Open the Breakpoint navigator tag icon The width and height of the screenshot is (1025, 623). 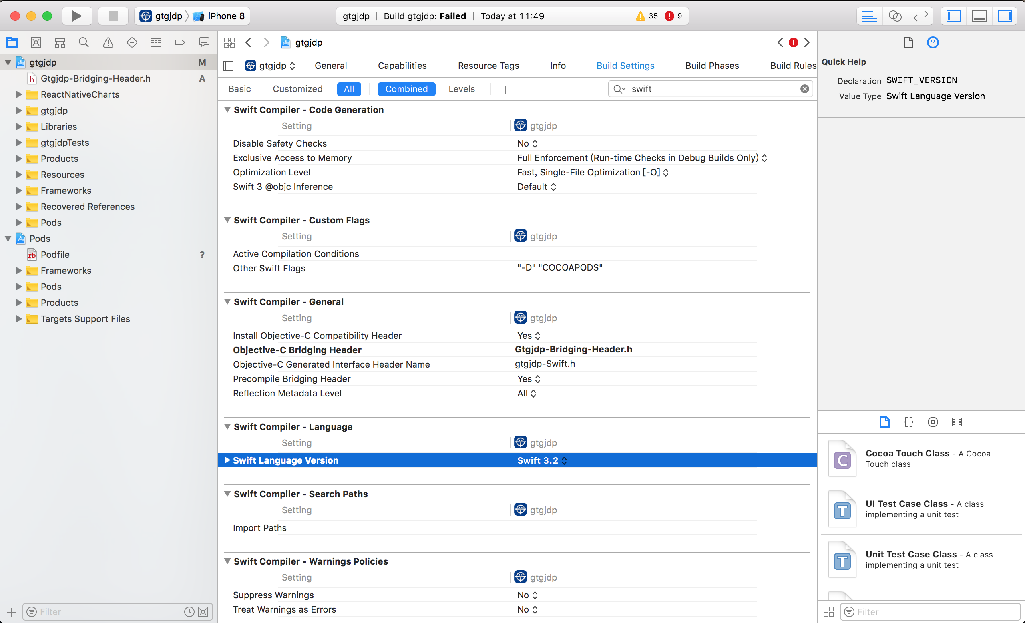[x=179, y=42]
